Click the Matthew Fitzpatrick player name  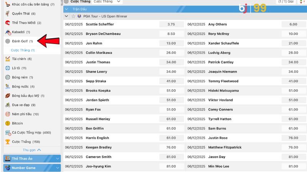click(225, 148)
